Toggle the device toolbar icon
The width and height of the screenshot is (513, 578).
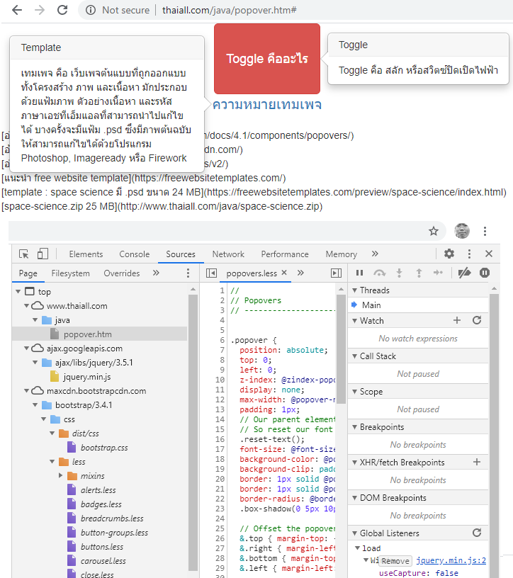43,254
